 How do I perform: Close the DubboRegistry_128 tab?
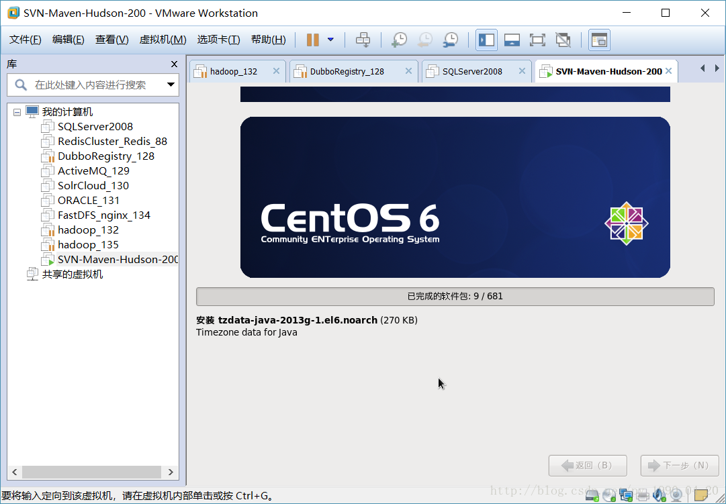(408, 71)
